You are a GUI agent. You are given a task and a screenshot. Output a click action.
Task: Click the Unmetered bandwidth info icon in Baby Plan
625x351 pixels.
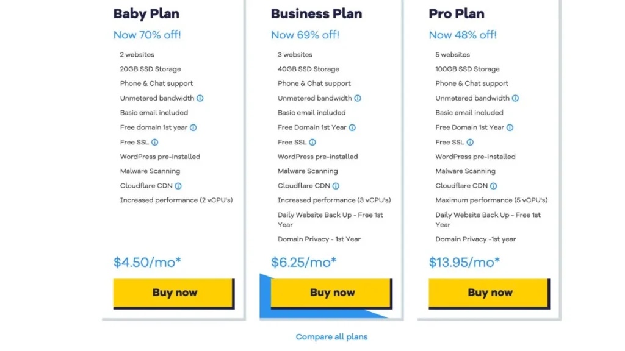pos(201,98)
